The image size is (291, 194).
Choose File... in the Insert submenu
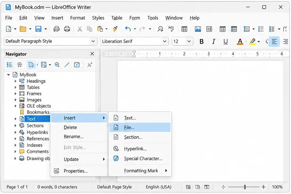point(140,127)
